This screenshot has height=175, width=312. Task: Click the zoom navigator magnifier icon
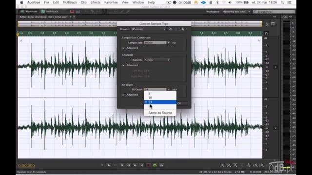tap(267, 24)
